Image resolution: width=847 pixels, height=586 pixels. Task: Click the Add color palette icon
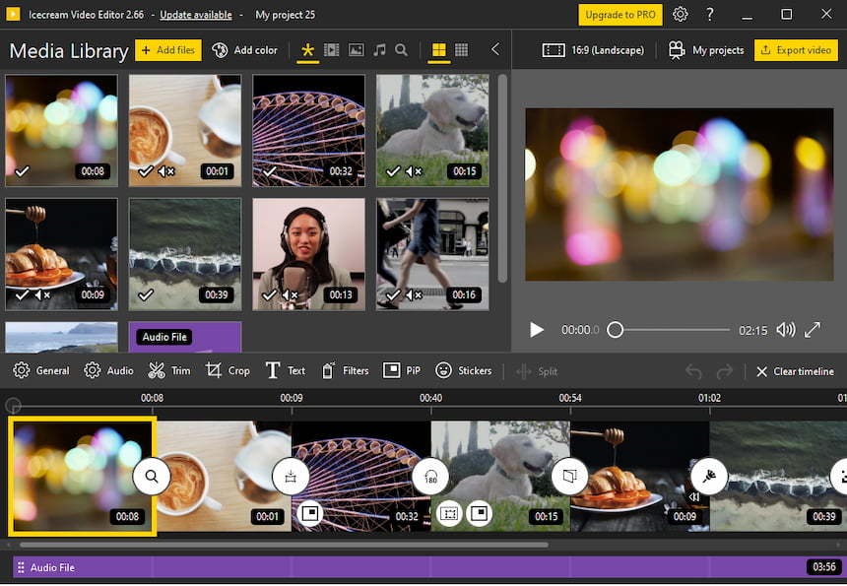(x=220, y=50)
